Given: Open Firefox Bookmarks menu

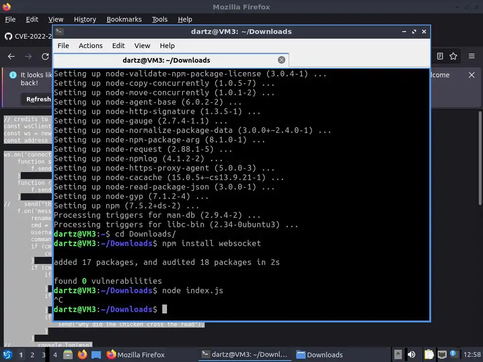Looking at the screenshot, I should click(x=124, y=19).
